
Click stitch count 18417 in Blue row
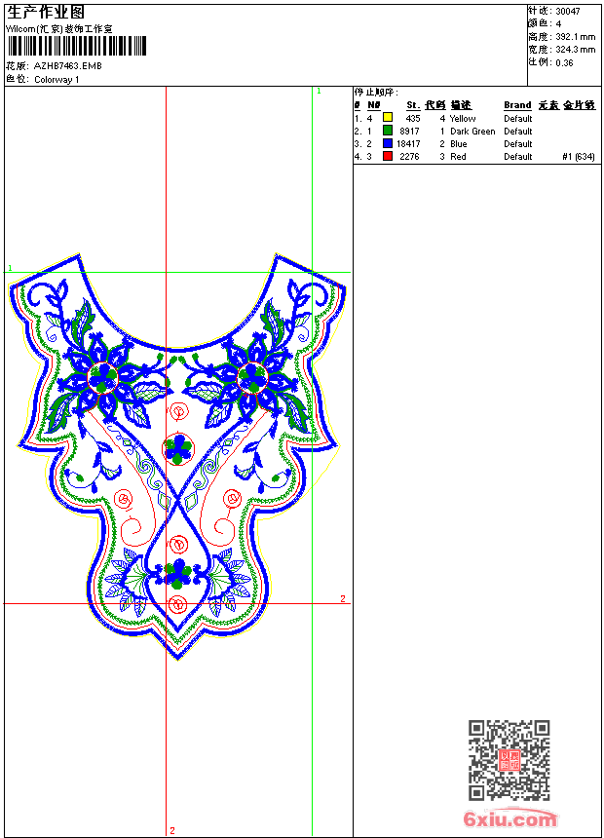tap(408, 144)
